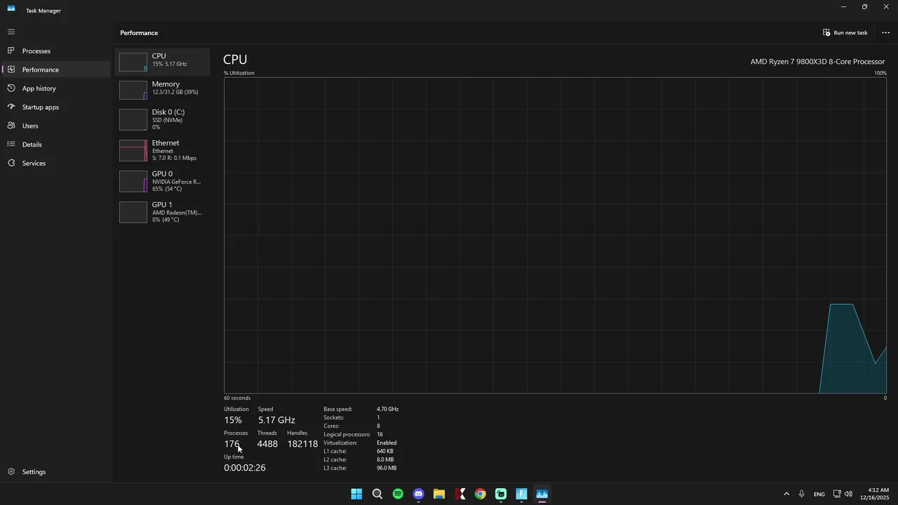Open the Ethernet resource entry
The image size is (898, 505).
click(x=163, y=150)
